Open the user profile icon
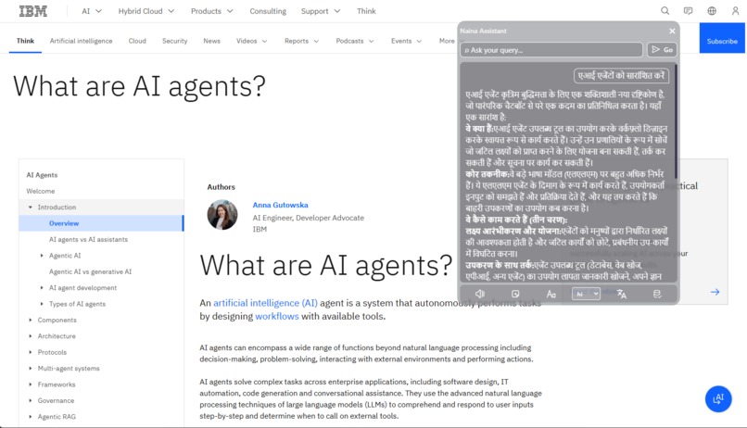The image size is (747, 428). tap(735, 11)
